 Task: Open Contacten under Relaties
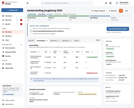(x=12, y=64)
